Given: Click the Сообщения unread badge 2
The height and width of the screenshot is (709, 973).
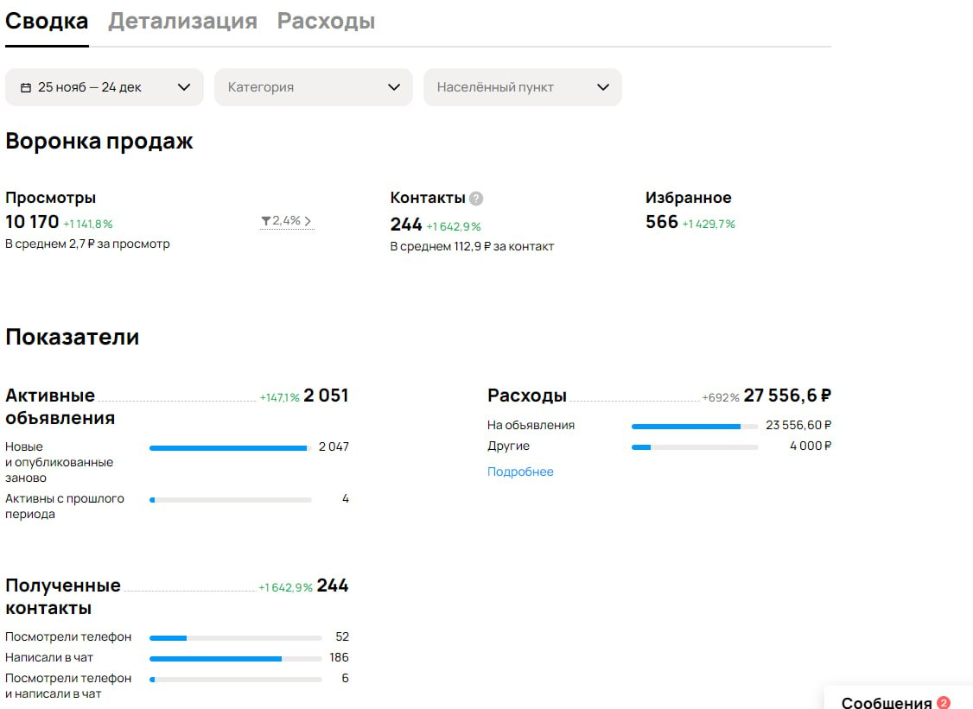Looking at the screenshot, I should coord(944,703).
